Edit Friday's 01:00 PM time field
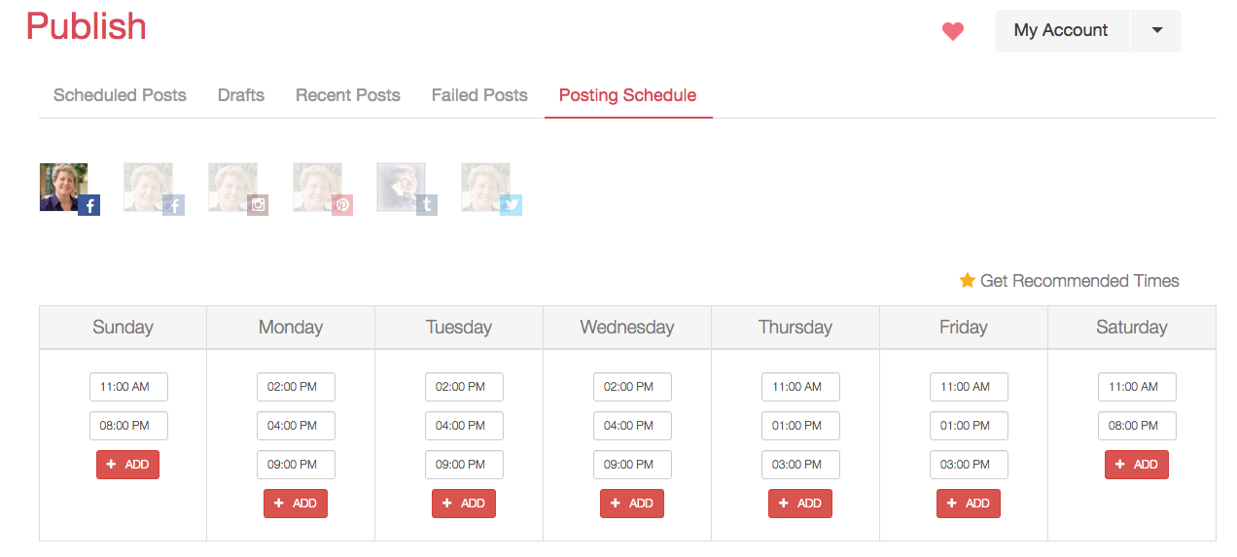This screenshot has width=1237, height=557. 969,426
